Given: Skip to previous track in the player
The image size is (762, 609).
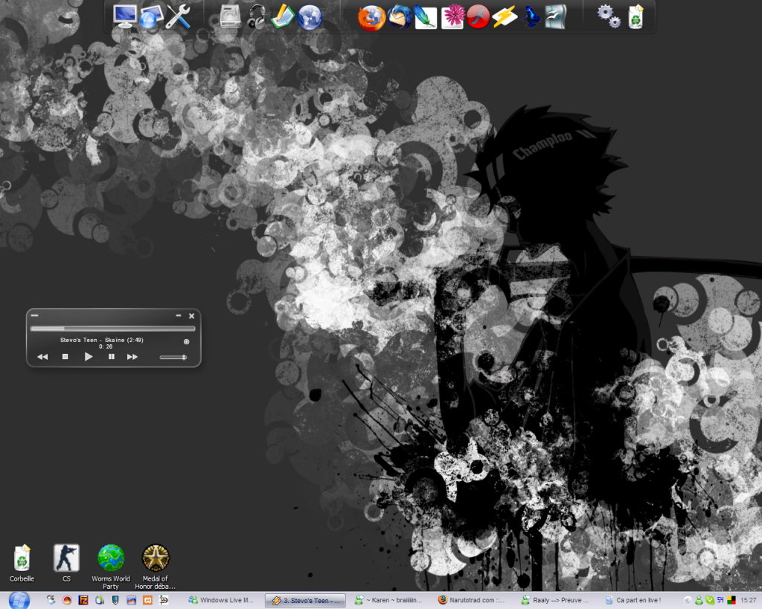Looking at the screenshot, I should [x=42, y=357].
